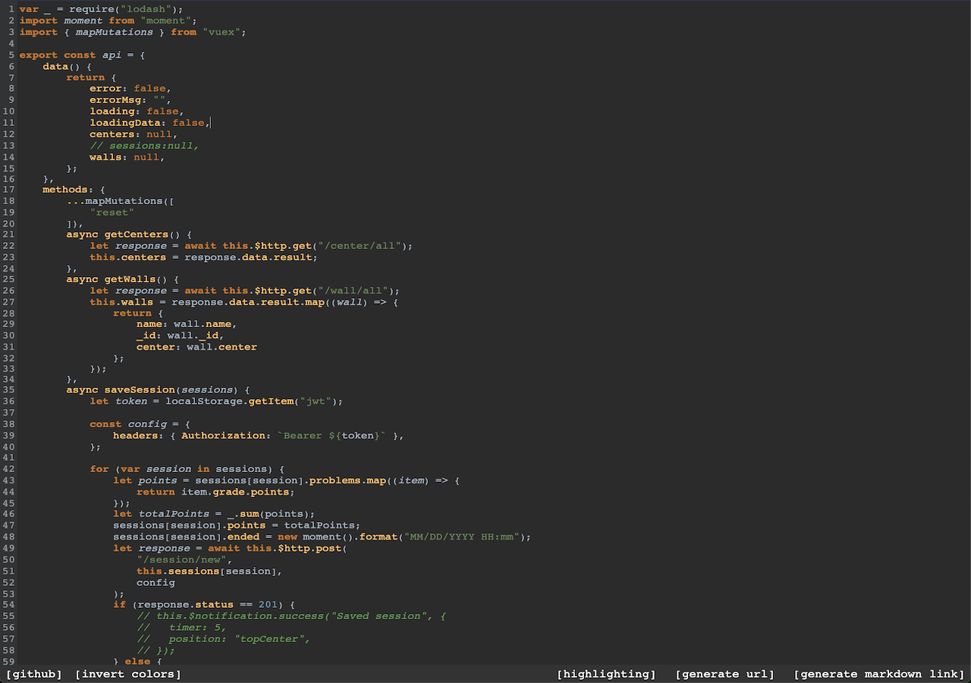971x683 pixels.
Task: Click the lodash require string on line 1
Action: pos(146,8)
